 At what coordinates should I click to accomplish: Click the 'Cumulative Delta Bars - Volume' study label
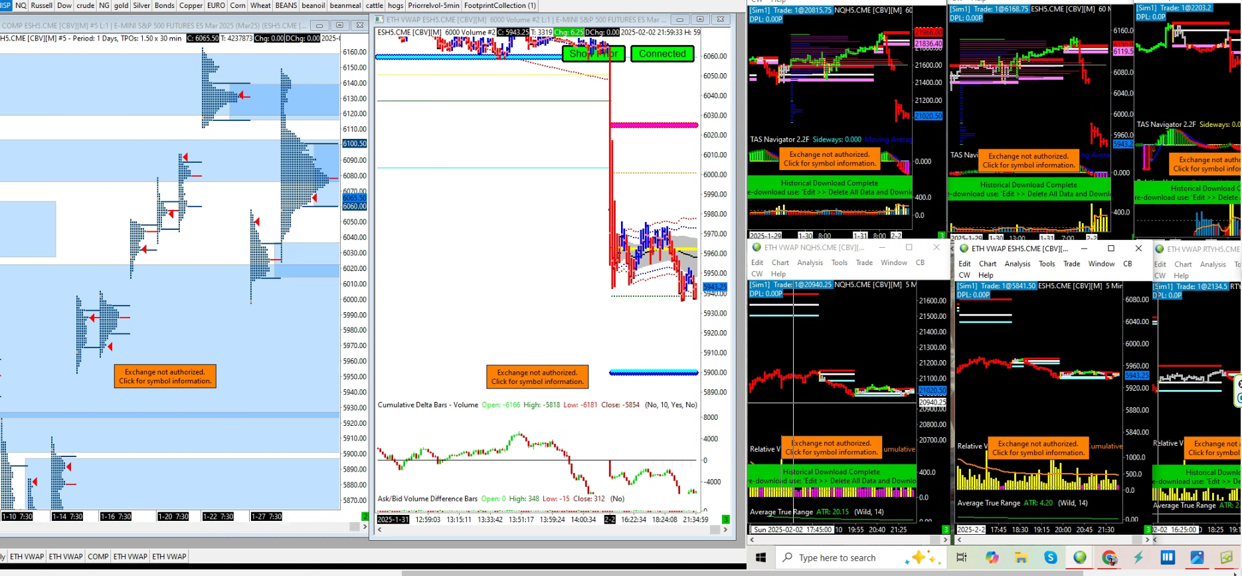(x=428, y=405)
